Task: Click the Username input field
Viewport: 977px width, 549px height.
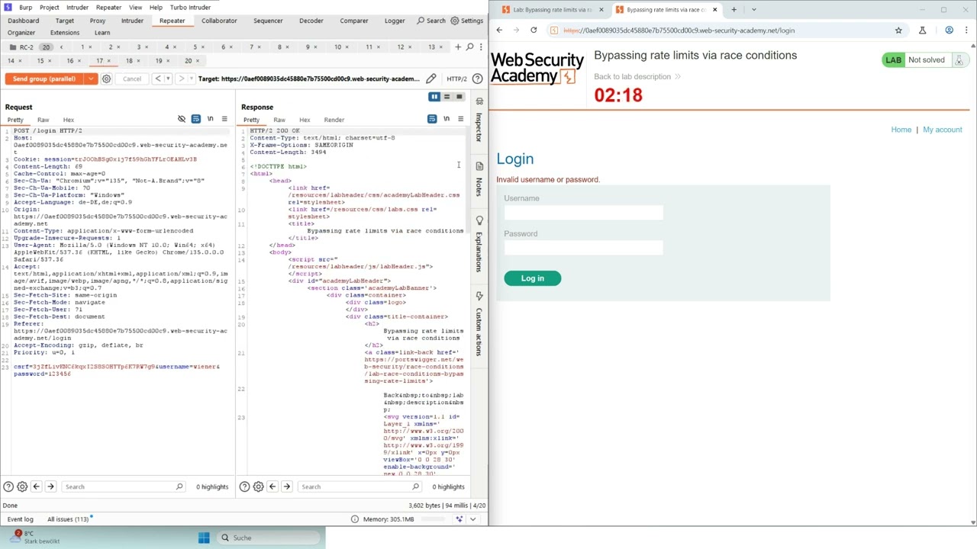Action: pos(583,212)
